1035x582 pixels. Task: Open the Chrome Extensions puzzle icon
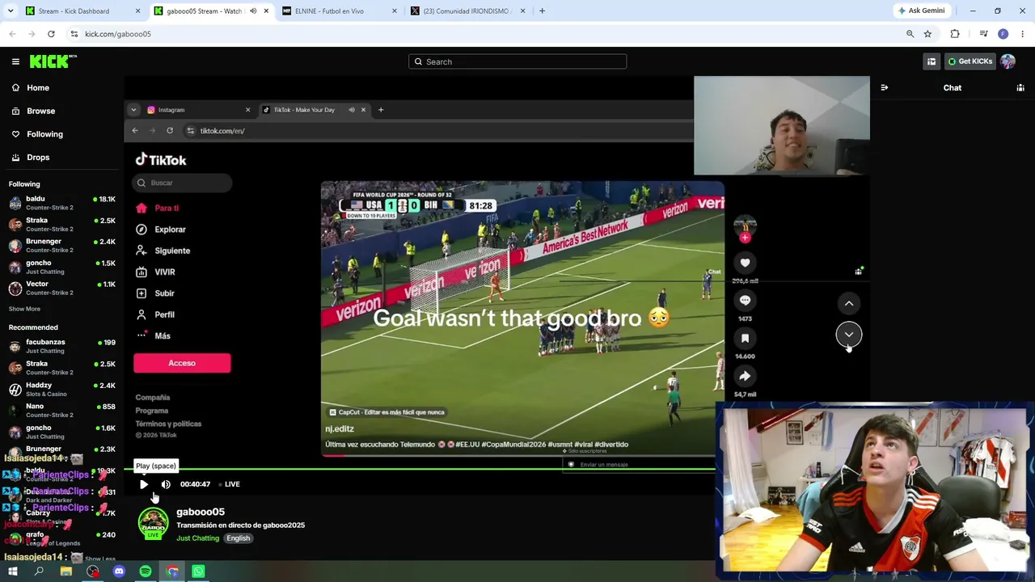point(955,34)
